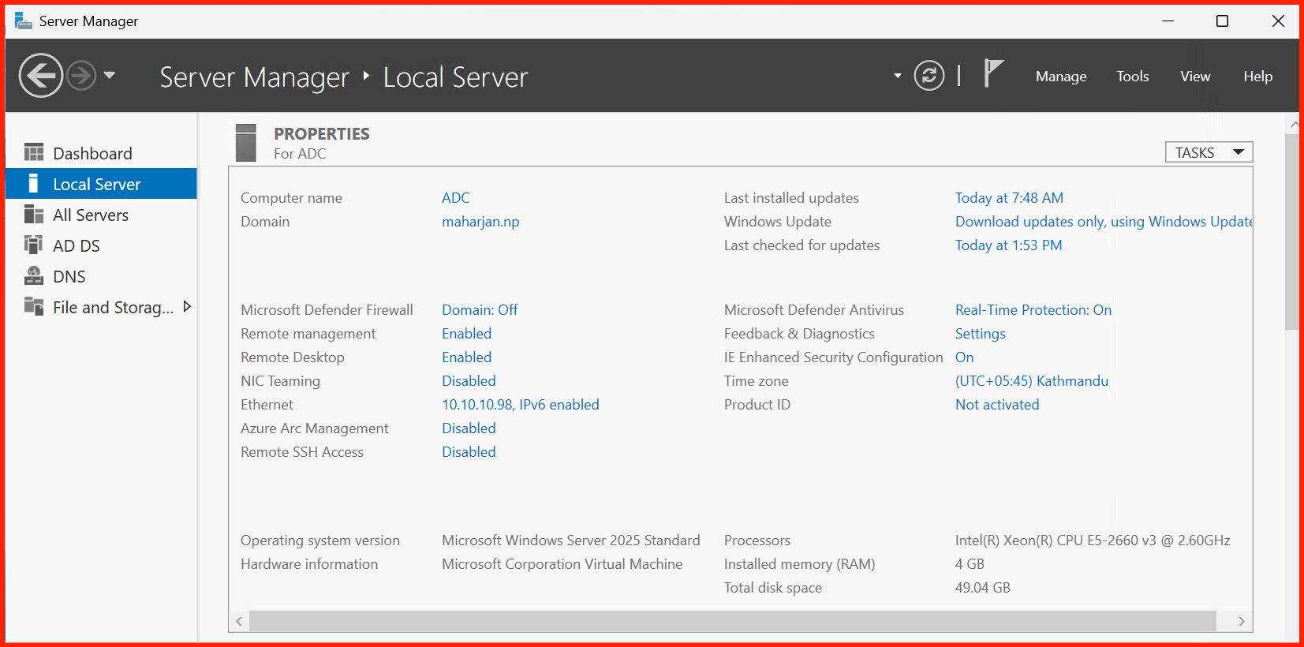Open Ethernet 10.10.10.98, IPv6 enabled link
The image size is (1304, 647).
[x=521, y=405]
